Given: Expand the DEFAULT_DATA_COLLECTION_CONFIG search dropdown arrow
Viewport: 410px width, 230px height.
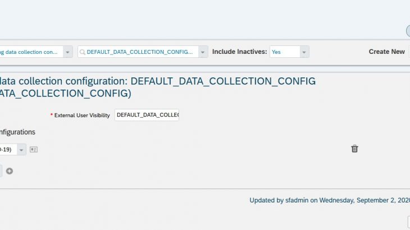Looking at the screenshot, I should click(x=203, y=52).
